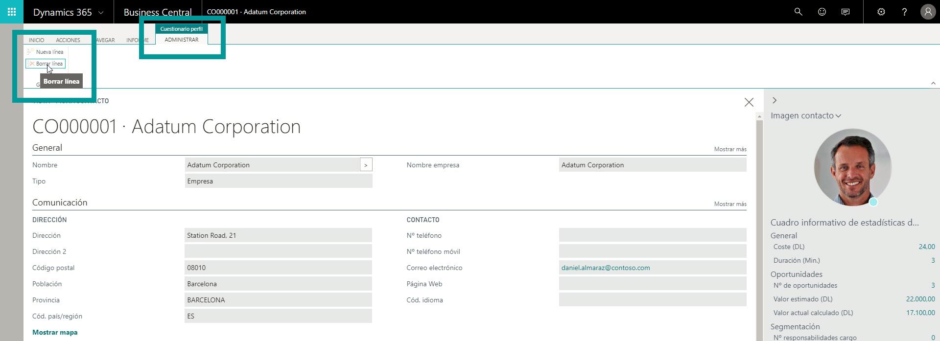Click the Nº teléfono input field
940x341 pixels.
652,235
